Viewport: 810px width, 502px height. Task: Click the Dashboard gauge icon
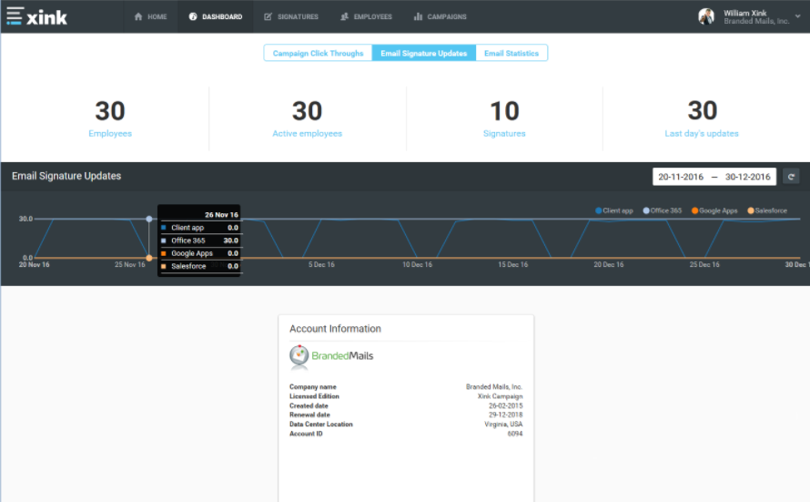[193, 16]
